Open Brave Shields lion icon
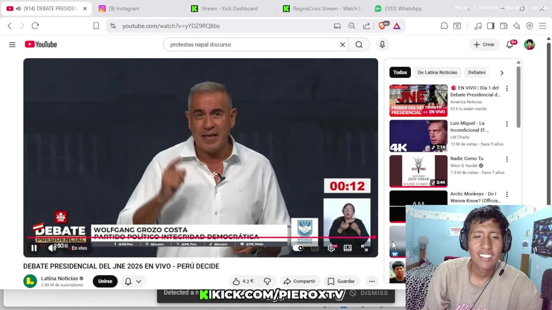The width and height of the screenshot is (552, 310). point(382,26)
